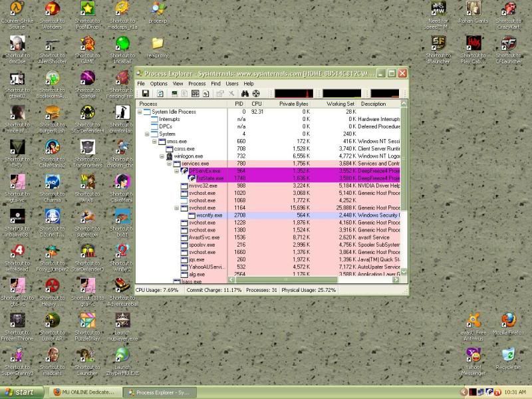
Task: Open the Options menu
Action: coord(159,84)
